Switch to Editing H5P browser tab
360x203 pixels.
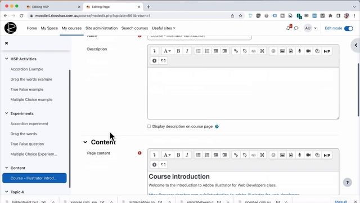click(53, 7)
